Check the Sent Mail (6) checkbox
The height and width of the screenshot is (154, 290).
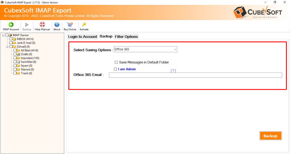(x=15, y=62)
